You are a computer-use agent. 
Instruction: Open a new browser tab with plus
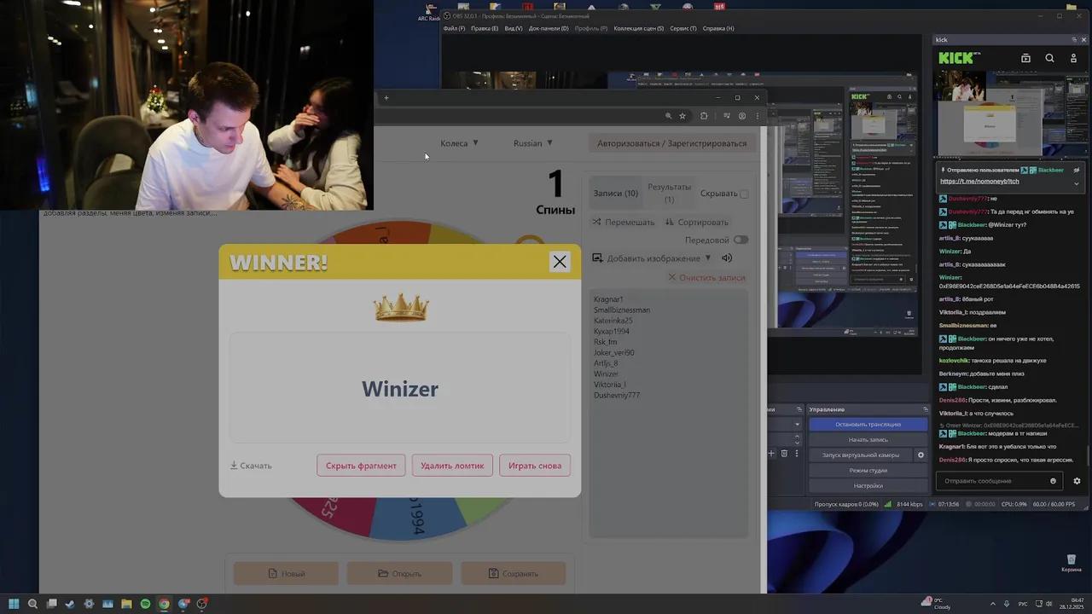click(x=386, y=97)
